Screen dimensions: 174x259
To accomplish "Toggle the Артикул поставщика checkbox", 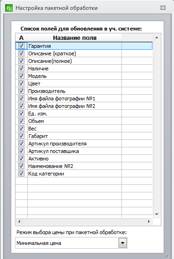I will click(21, 151).
